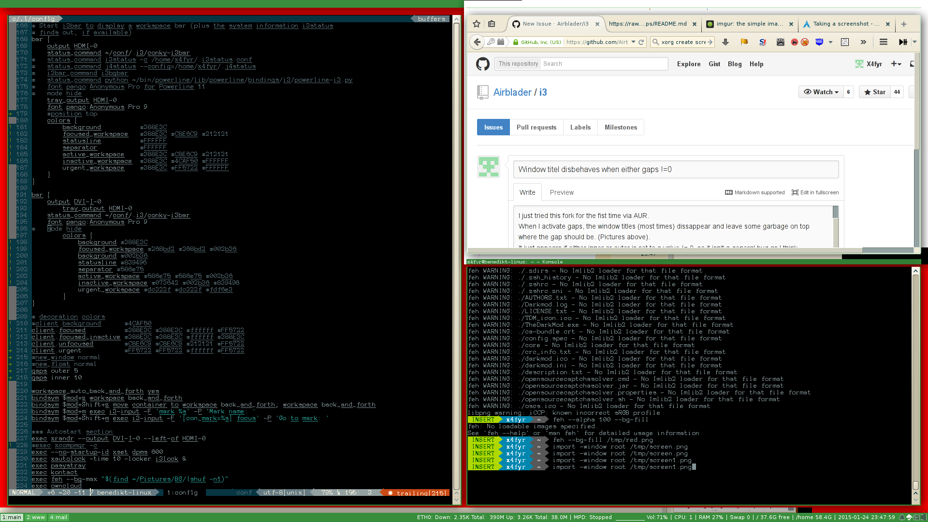Click the Airblader owner link

(x=512, y=92)
